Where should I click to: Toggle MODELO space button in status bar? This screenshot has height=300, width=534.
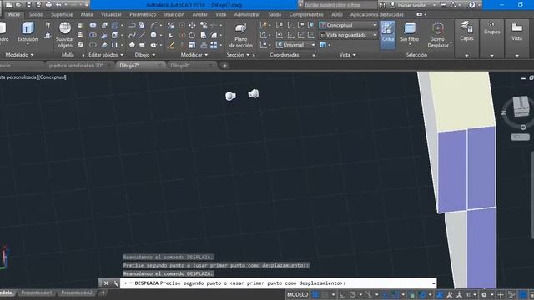(x=297, y=294)
